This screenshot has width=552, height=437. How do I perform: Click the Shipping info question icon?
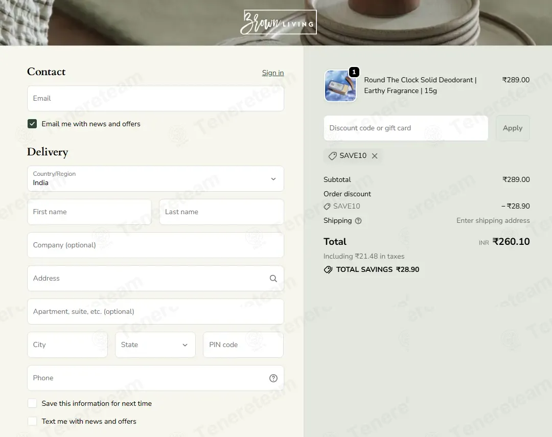tap(358, 221)
